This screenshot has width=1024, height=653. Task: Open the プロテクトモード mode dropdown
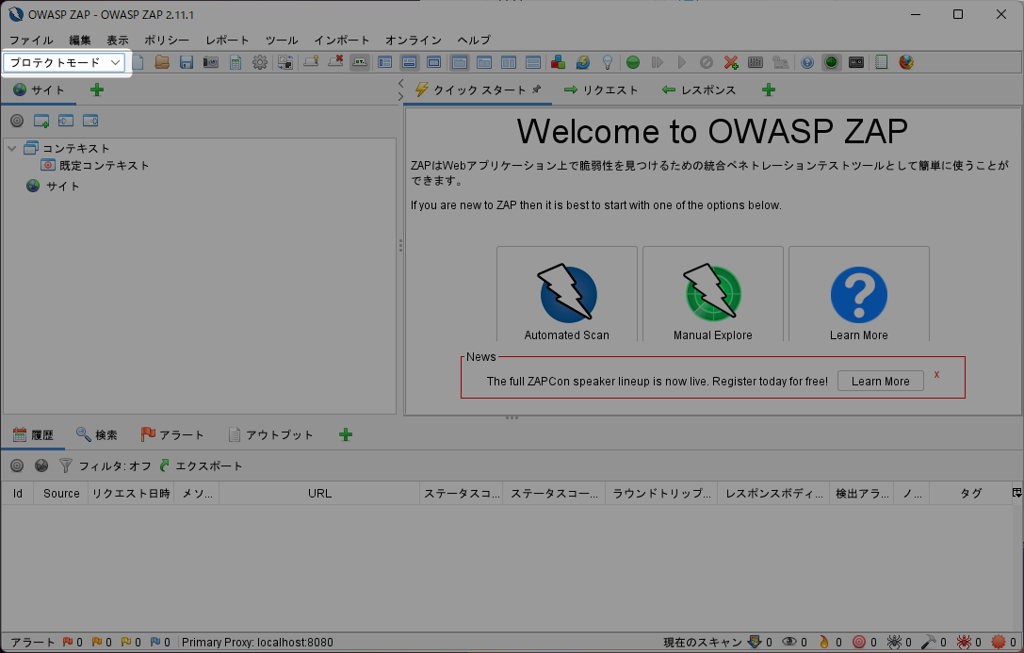pyautogui.click(x=64, y=63)
